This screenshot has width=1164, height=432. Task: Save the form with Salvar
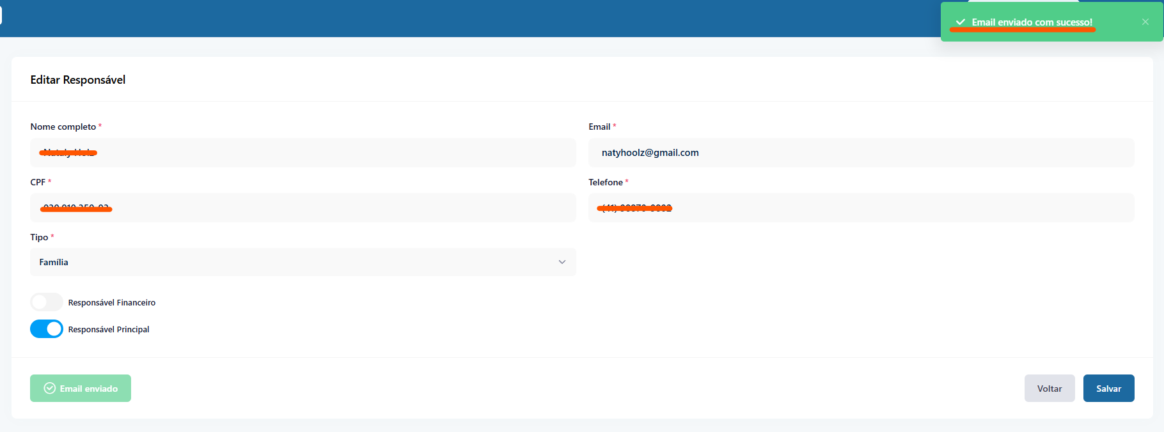pyautogui.click(x=1108, y=389)
